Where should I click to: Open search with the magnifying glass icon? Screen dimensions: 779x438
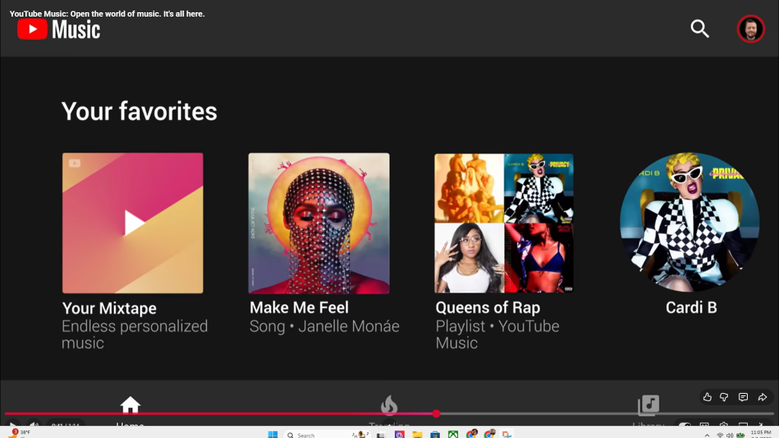tap(699, 29)
